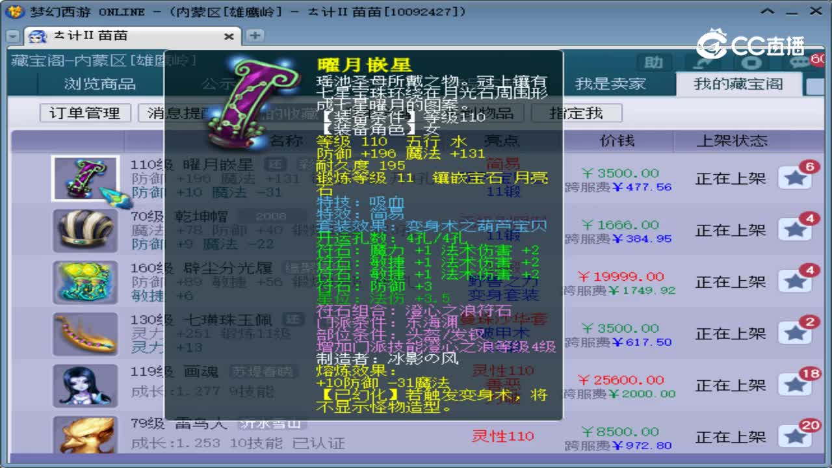Click the 七璜珠玉佩 item thumbnail
Viewport: 832px width, 468px height.
[86, 334]
